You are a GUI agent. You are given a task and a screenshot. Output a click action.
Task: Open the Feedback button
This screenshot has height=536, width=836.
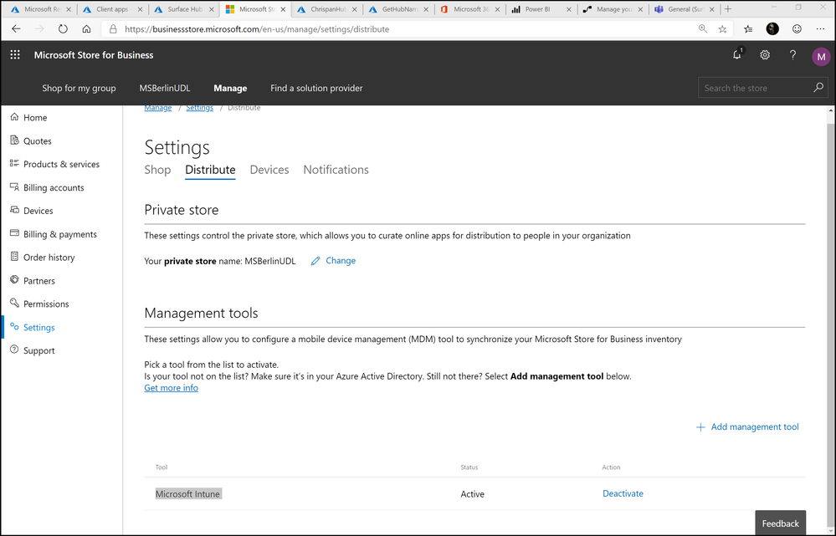(781, 523)
